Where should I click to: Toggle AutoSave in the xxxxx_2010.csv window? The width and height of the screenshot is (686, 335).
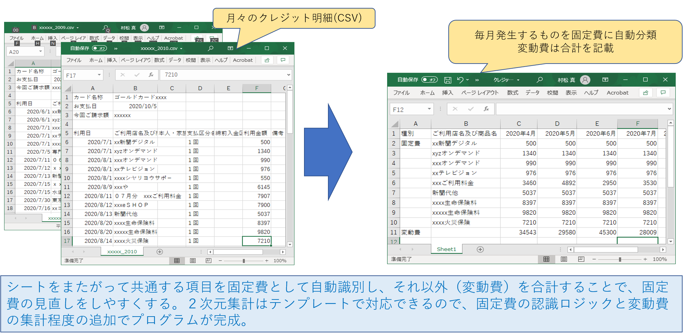click(100, 48)
